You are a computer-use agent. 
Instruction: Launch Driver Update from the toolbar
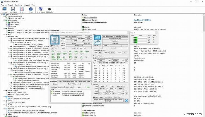point(41,10)
